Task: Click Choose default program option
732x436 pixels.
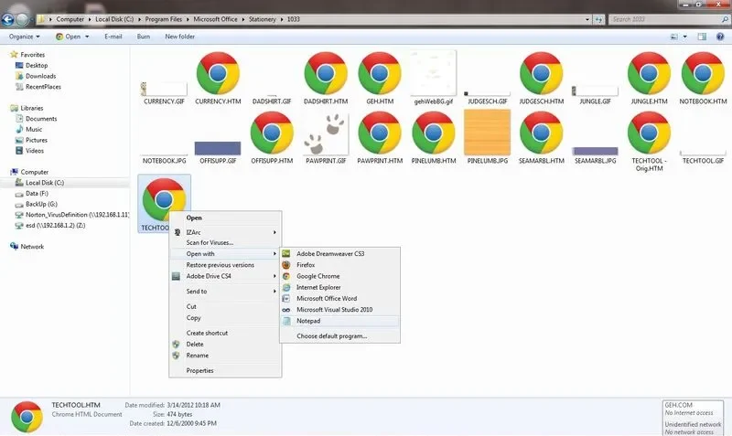Action: tap(339, 336)
